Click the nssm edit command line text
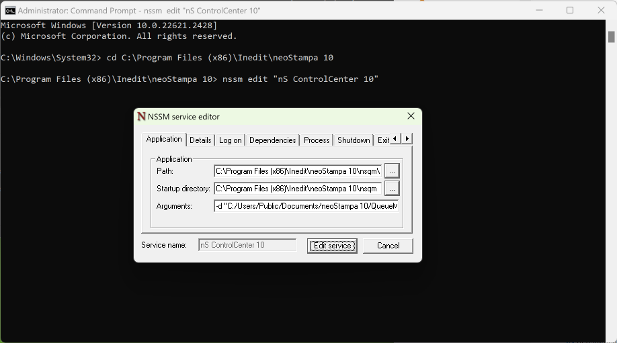Image resolution: width=617 pixels, height=343 pixels. click(x=190, y=79)
